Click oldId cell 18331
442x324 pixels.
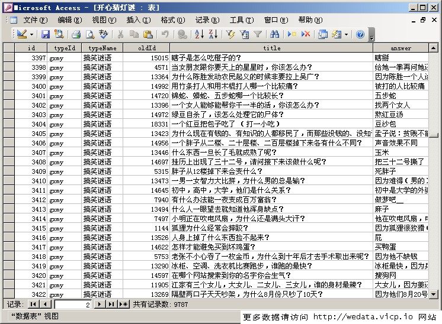click(146, 124)
